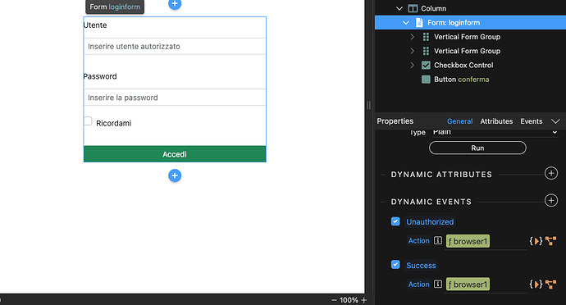566x305 pixels.
Task: Collapse the Column node
Action: click(x=399, y=8)
